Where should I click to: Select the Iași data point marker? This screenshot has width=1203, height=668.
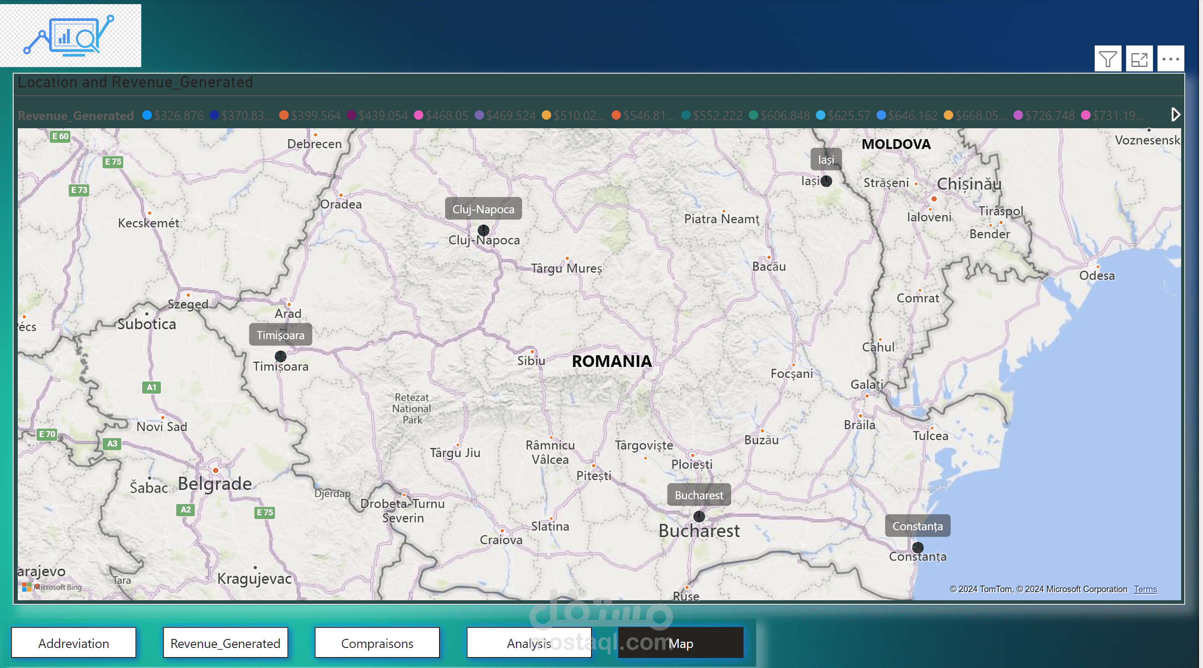[x=826, y=181]
